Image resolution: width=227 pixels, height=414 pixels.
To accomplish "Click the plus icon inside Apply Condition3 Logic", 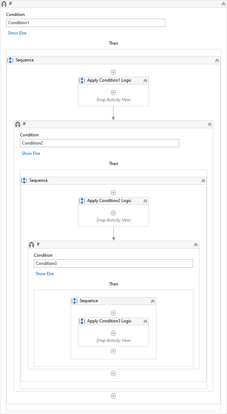I will 113,333.
